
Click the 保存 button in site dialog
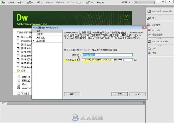coord(120,94)
